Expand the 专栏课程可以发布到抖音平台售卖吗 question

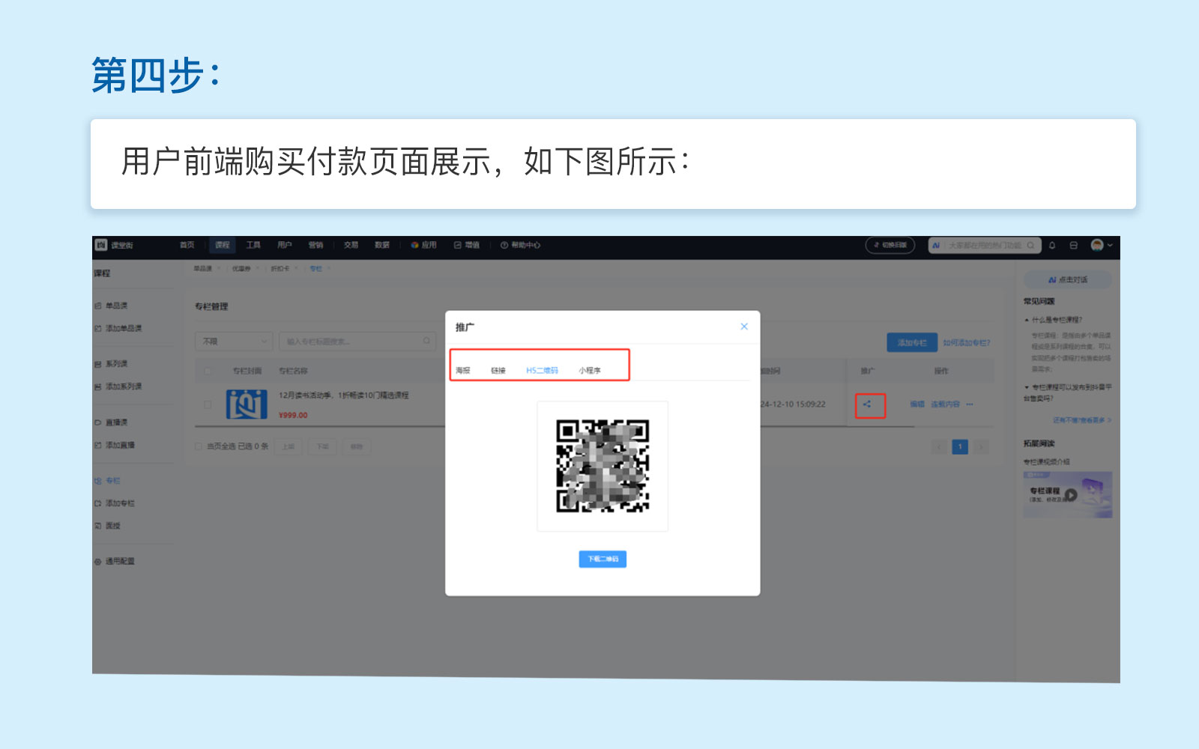point(1068,392)
